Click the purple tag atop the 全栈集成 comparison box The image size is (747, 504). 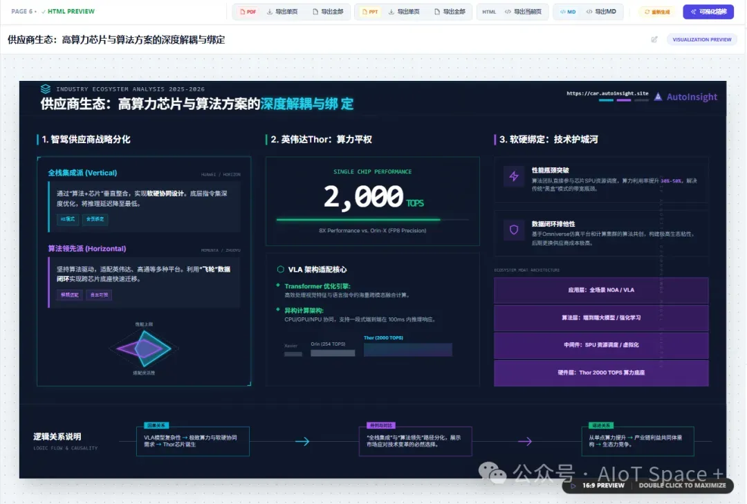(381, 425)
